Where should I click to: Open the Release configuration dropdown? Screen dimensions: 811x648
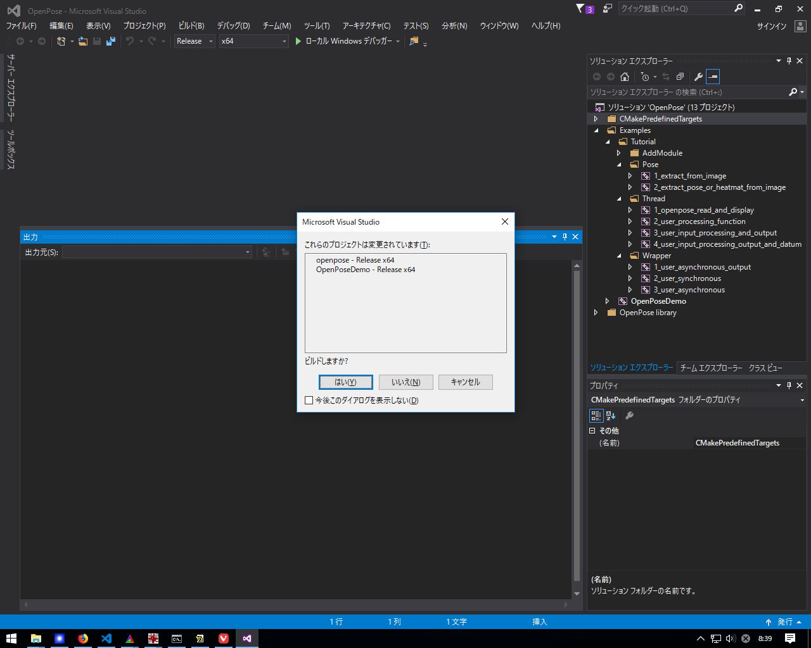tap(195, 41)
